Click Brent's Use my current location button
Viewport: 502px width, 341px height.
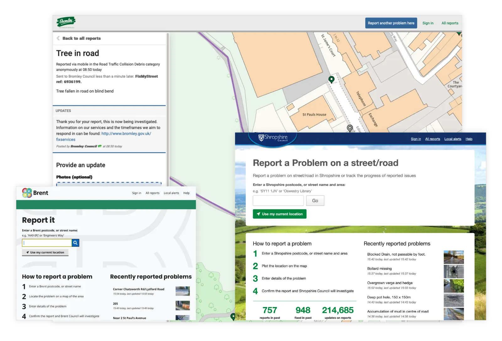point(45,252)
